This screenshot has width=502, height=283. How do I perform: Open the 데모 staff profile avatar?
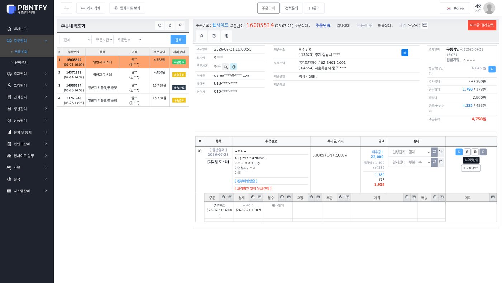coord(489,8)
